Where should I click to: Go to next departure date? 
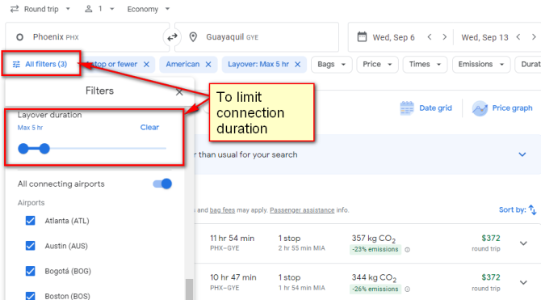click(x=444, y=37)
